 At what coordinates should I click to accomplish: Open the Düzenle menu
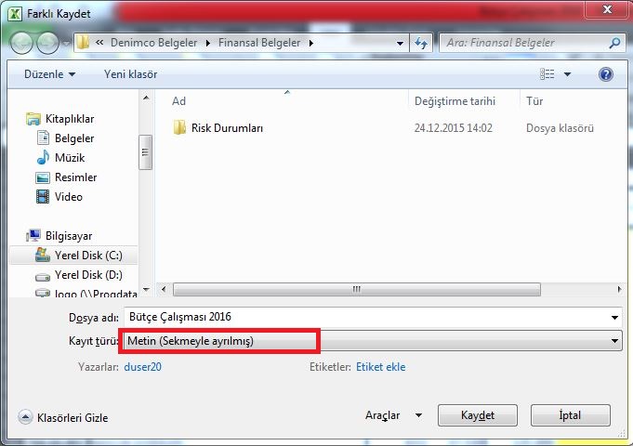coord(49,74)
